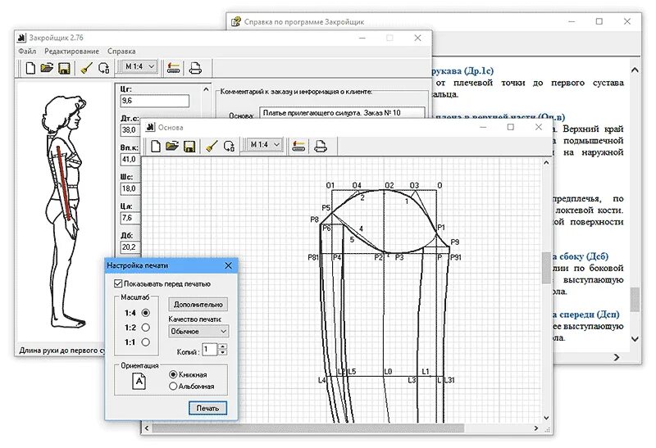This screenshot has height=448, width=656.
Task: Click Основа vertical scrollbar thumb
Action: (x=546, y=268)
